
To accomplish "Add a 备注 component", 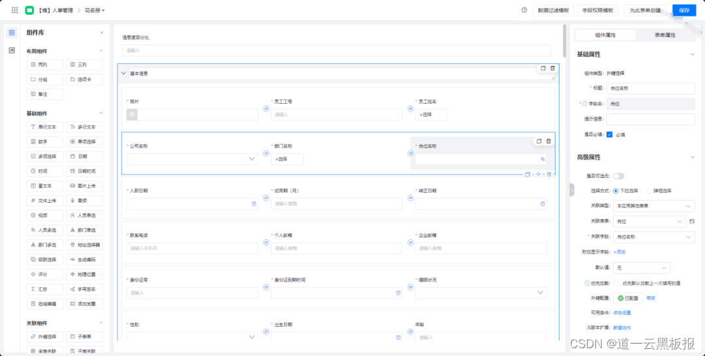I will (x=45, y=95).
